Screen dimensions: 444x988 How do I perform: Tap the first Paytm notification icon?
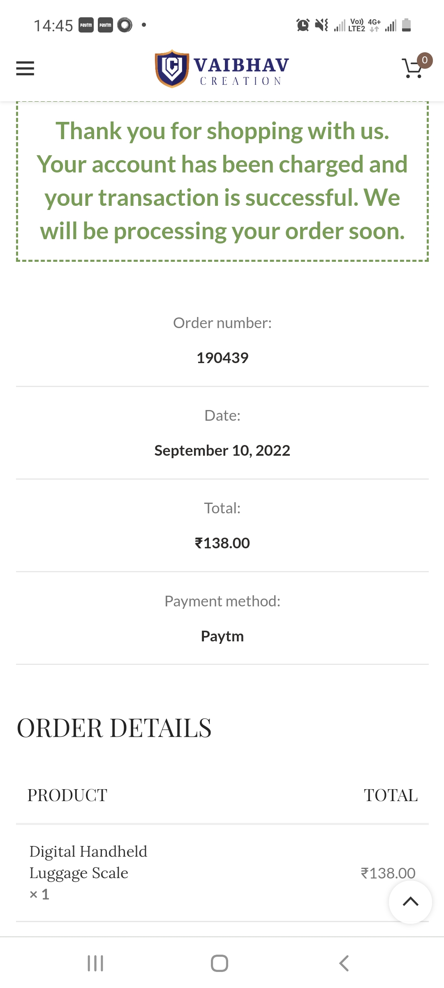click(86, 25)
